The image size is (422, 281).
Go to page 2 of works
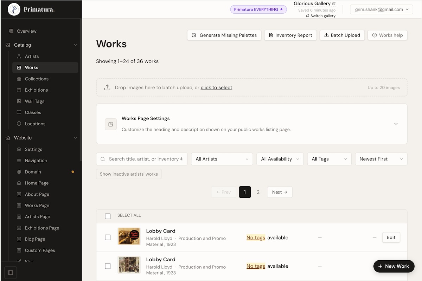[x=258, y=192]
